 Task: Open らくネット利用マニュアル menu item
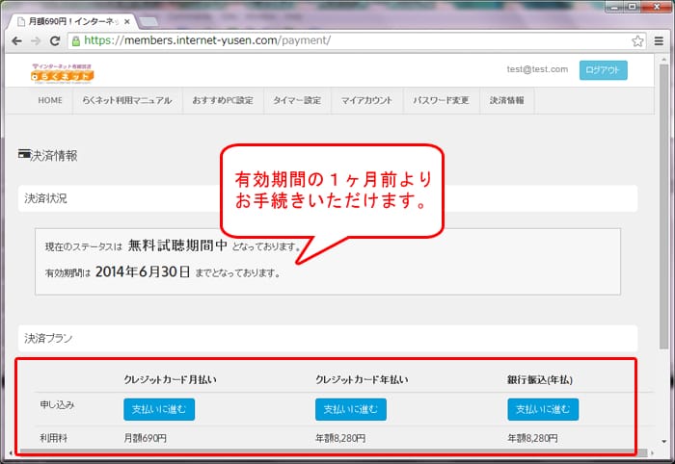coord(127,100)
